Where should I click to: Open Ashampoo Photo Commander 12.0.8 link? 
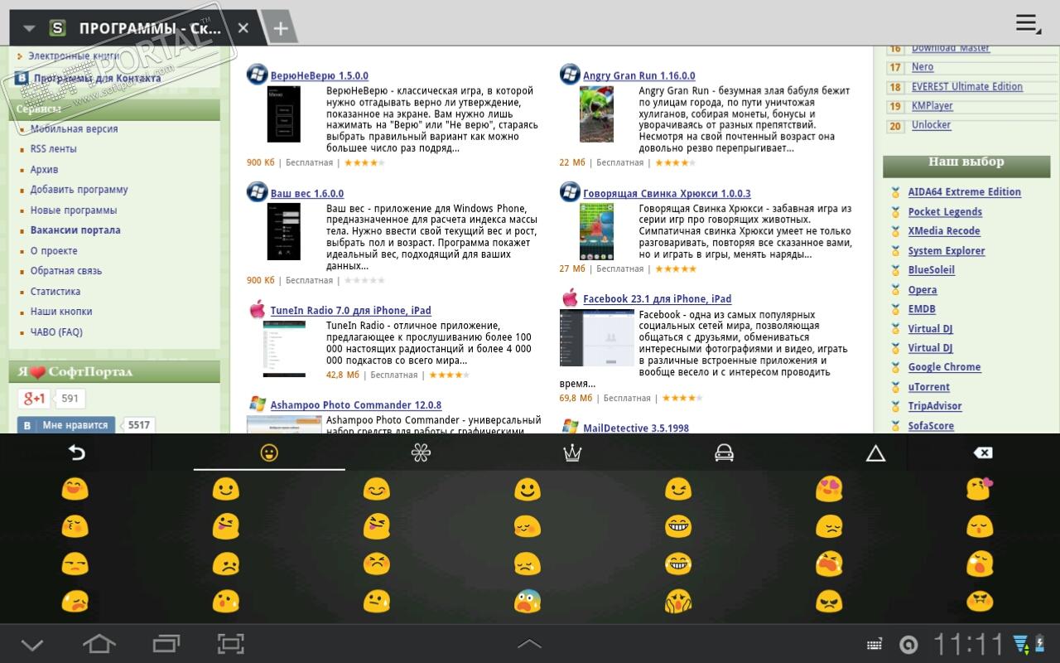356,405
